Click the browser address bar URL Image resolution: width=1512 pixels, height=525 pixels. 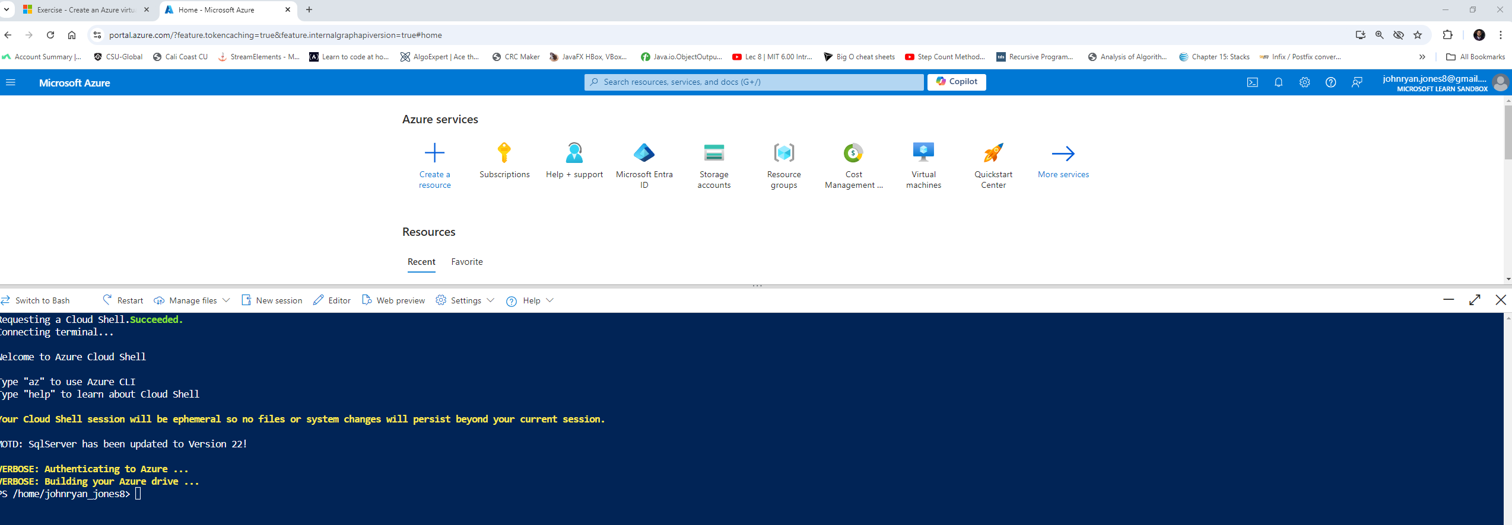[275, 35]
